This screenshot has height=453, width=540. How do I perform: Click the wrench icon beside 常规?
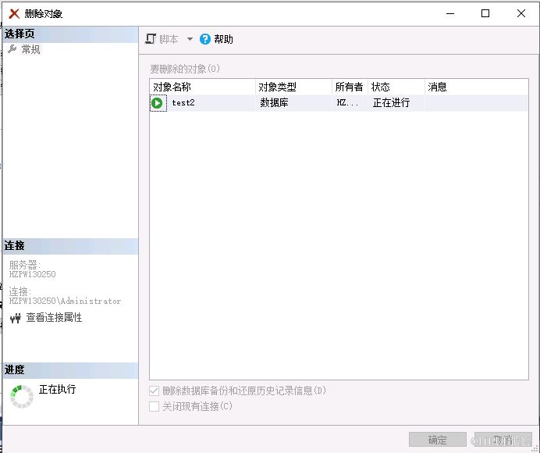pos(12,49)
